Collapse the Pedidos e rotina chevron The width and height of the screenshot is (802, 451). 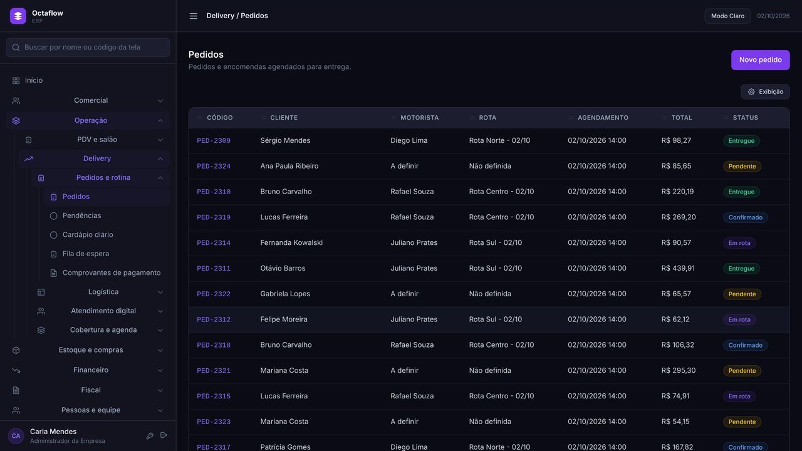click(x=160, y=178)
